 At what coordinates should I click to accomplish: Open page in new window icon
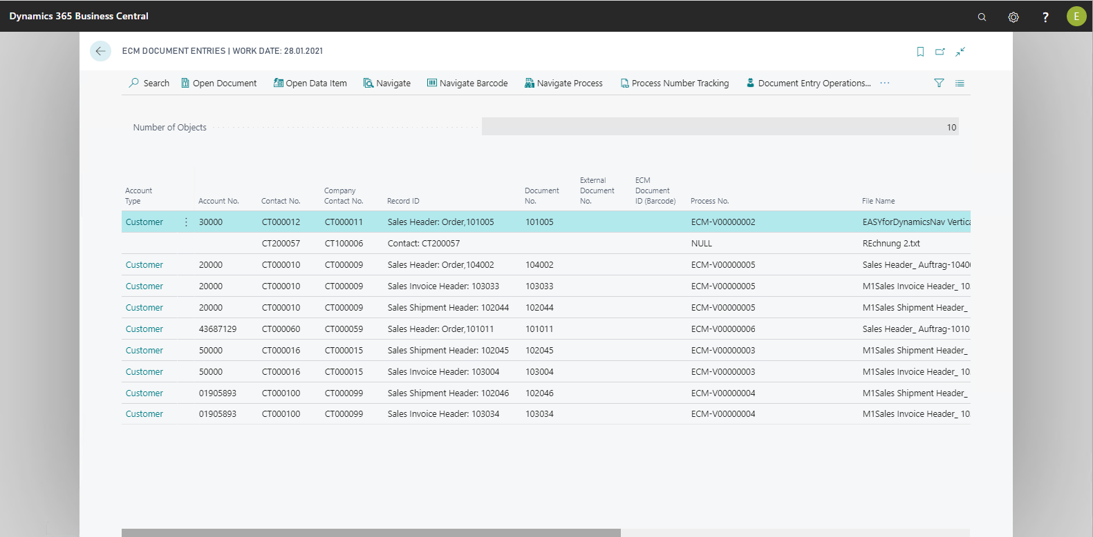940,52
